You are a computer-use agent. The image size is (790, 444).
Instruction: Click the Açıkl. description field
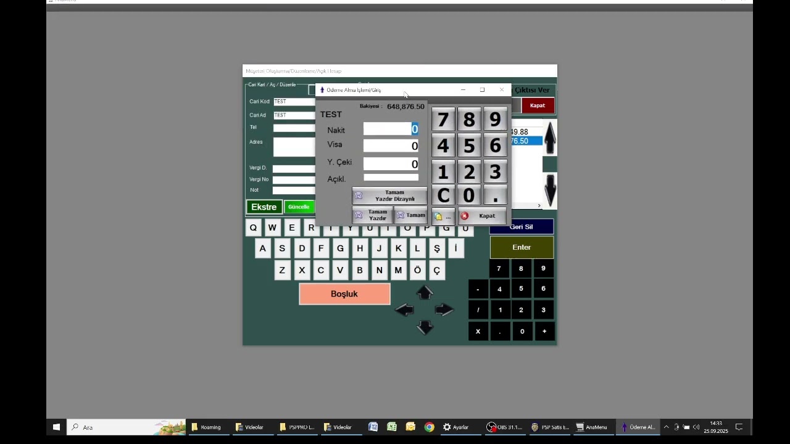(x=391, y=178)
